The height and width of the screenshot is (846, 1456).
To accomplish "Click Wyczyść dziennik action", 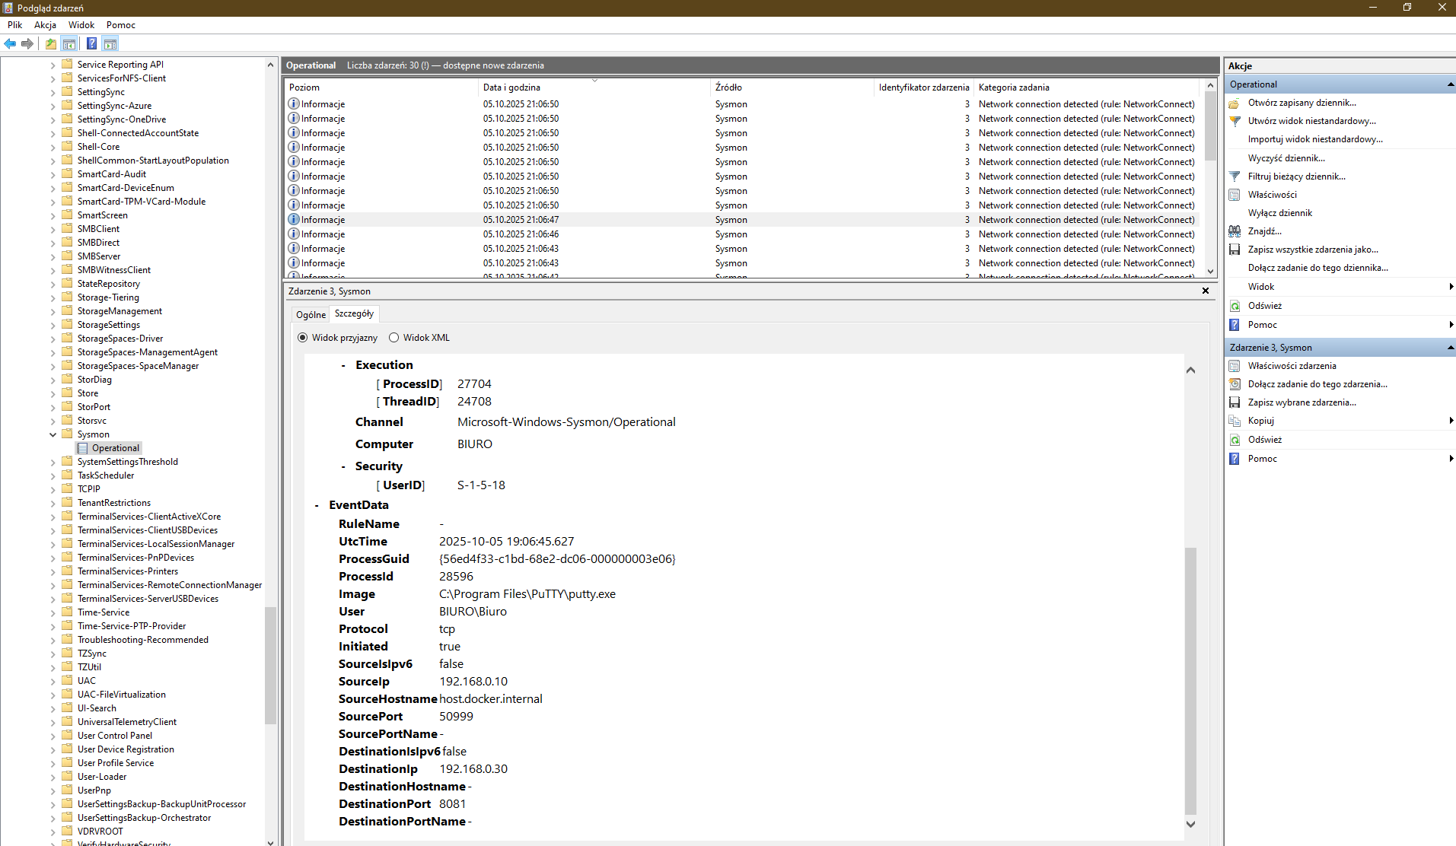I will click(1286, 158).
